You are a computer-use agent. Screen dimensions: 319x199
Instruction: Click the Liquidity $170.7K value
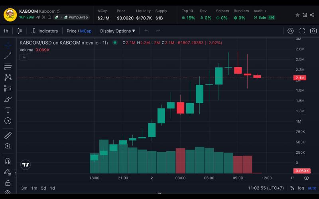[x=144, y=18]
